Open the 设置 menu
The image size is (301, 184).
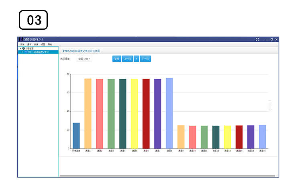[43, 44]
